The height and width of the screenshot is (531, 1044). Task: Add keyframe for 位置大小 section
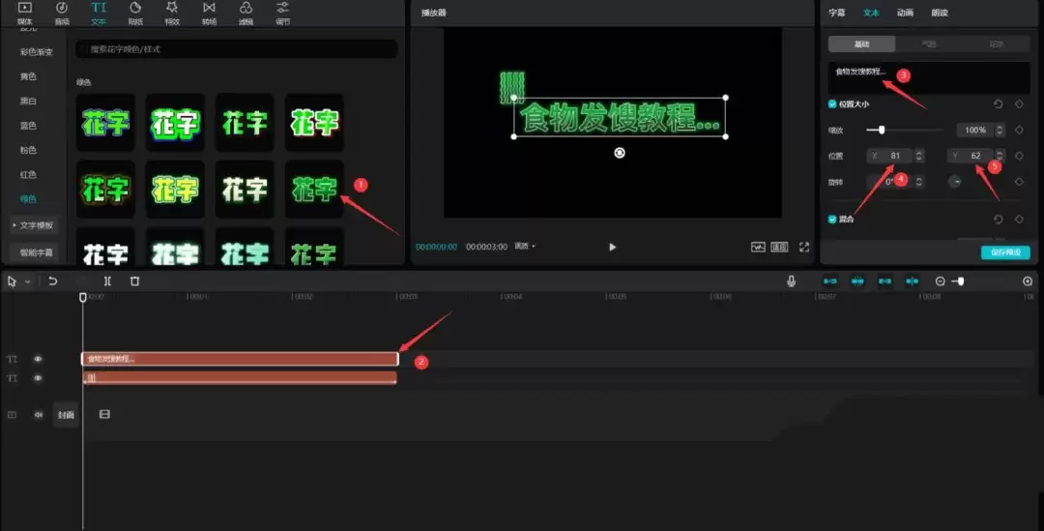click(1019, 103)
